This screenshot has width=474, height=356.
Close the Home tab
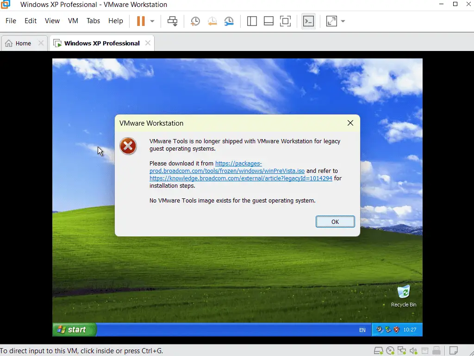(x=41, y=43)
